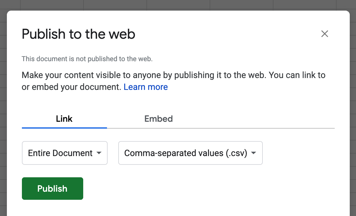Click the dimmed spreadsheet left of the dialog

click(x=3, y=113)
